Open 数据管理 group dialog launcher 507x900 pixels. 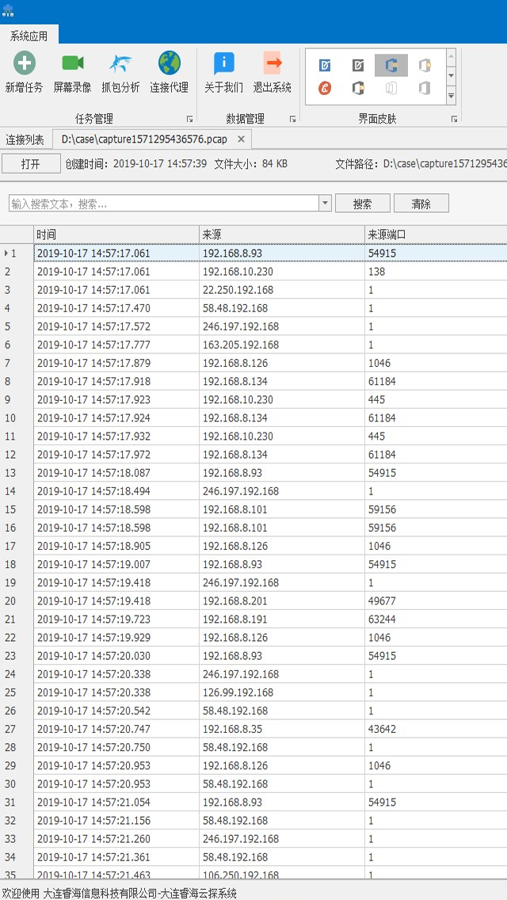(292, 119)
